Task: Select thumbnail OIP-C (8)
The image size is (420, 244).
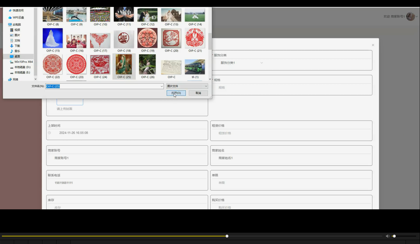Action: 53,17
